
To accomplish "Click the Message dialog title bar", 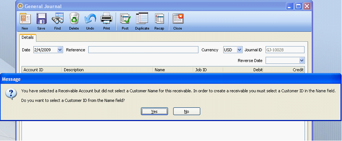I will click(x=171, y=79).
